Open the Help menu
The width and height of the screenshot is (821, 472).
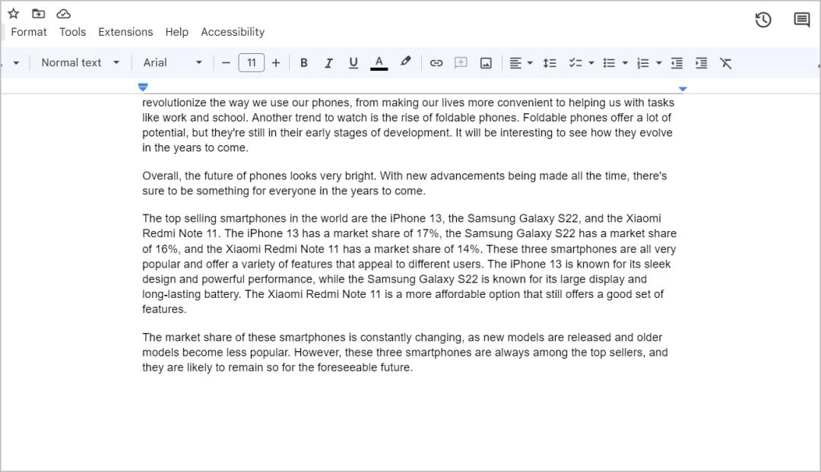(x=177, y=32)
